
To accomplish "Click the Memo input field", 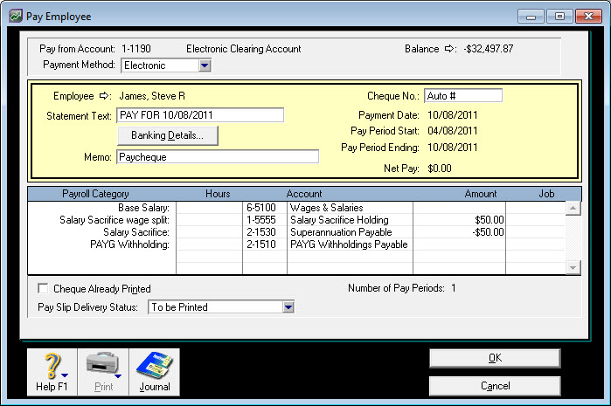I will (x=218, y=157).
